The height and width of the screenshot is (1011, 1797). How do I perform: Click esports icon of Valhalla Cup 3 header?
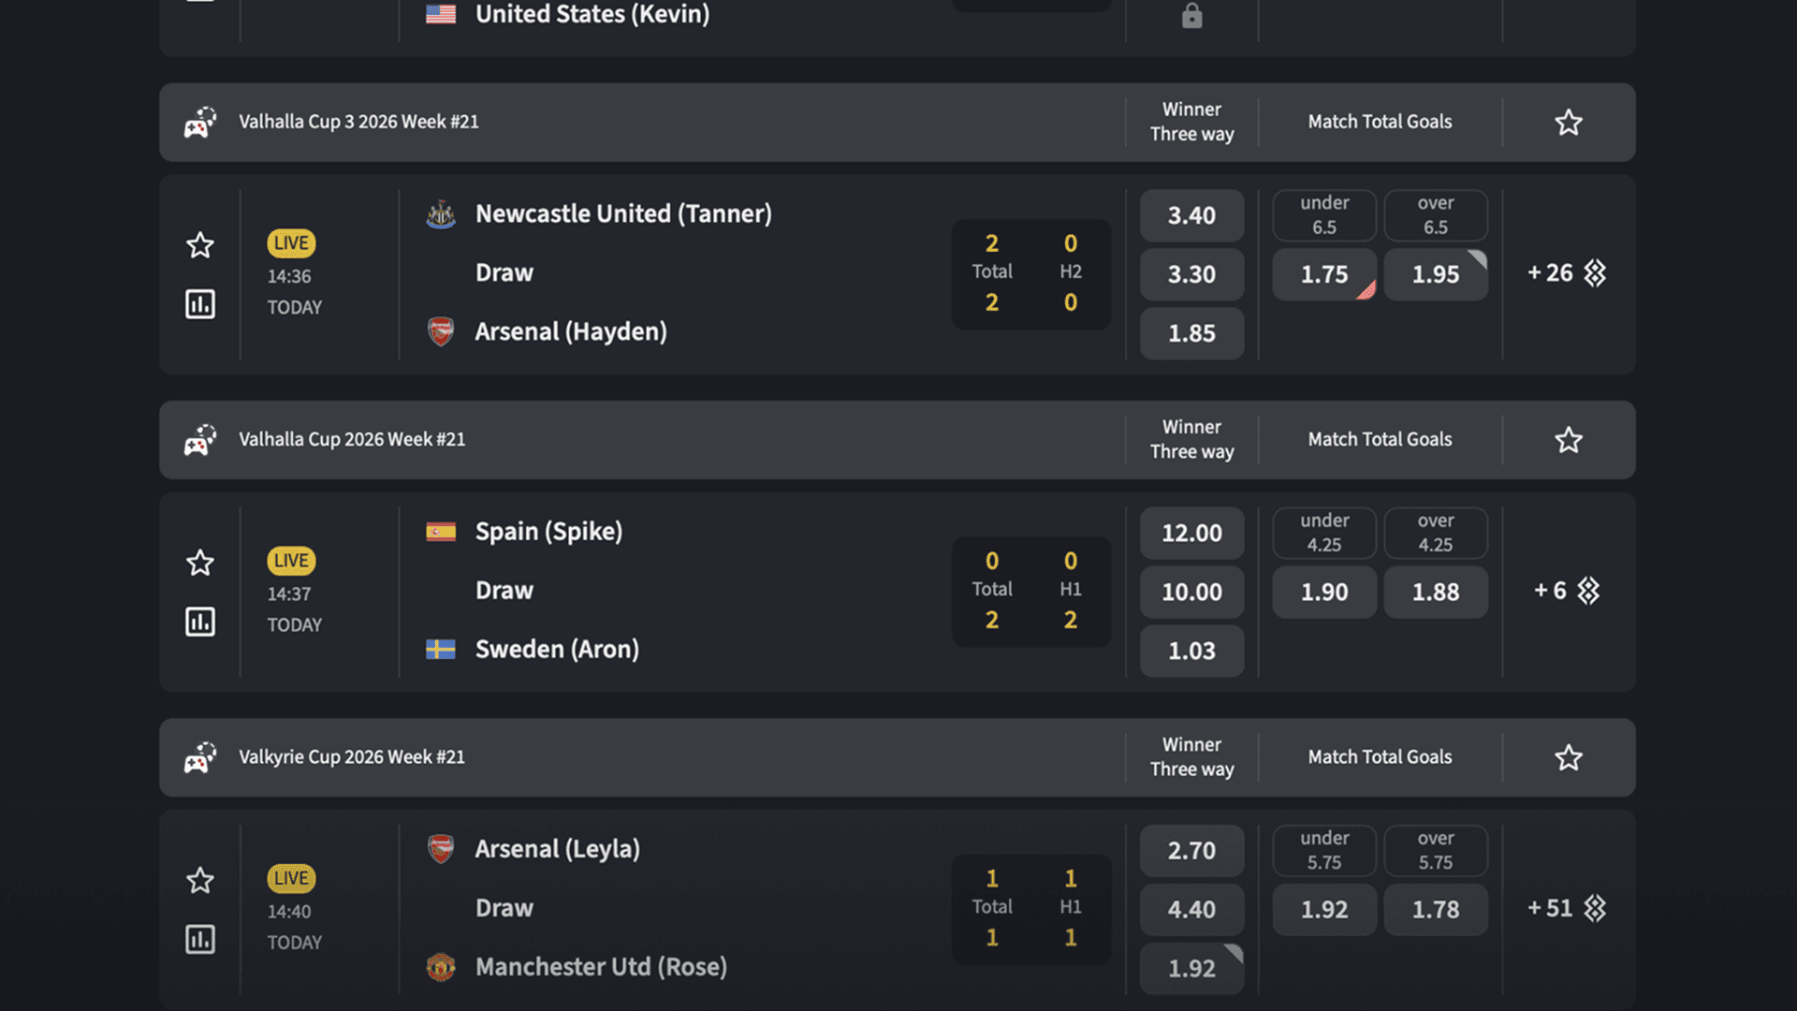tap(200, 122)
